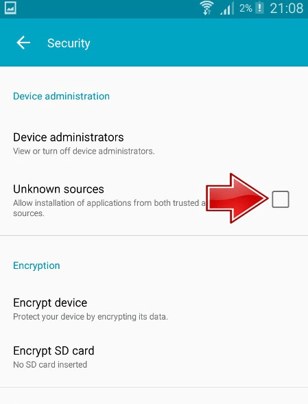Tap the back arrow next to Security
The image size is (308, 404).
[x=23, y=43]
